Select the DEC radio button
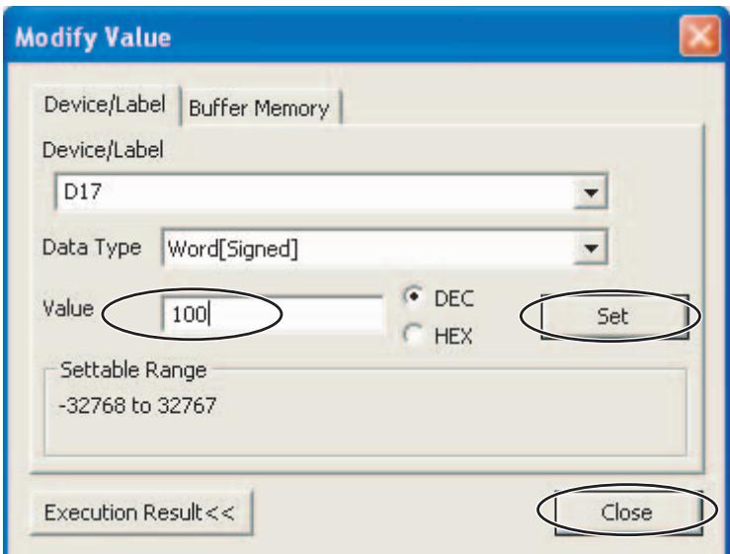The height and width of the screenshot is (554, 730). tap(414, 296)
